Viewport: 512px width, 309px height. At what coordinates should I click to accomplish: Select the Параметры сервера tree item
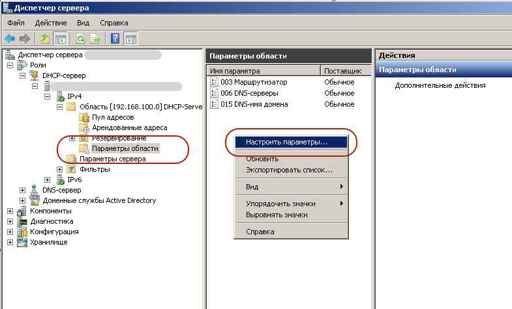tap(113, 159)
